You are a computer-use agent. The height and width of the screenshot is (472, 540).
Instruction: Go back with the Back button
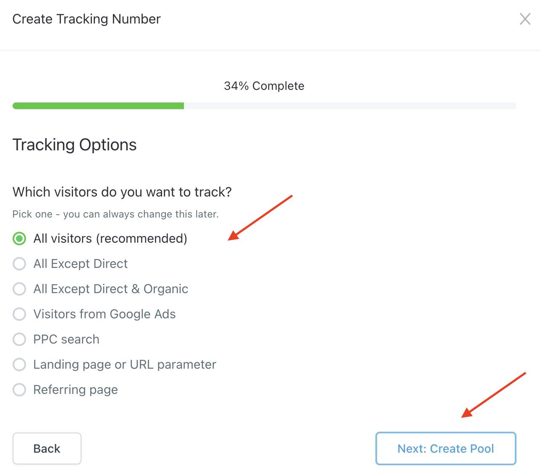(47, 448)
